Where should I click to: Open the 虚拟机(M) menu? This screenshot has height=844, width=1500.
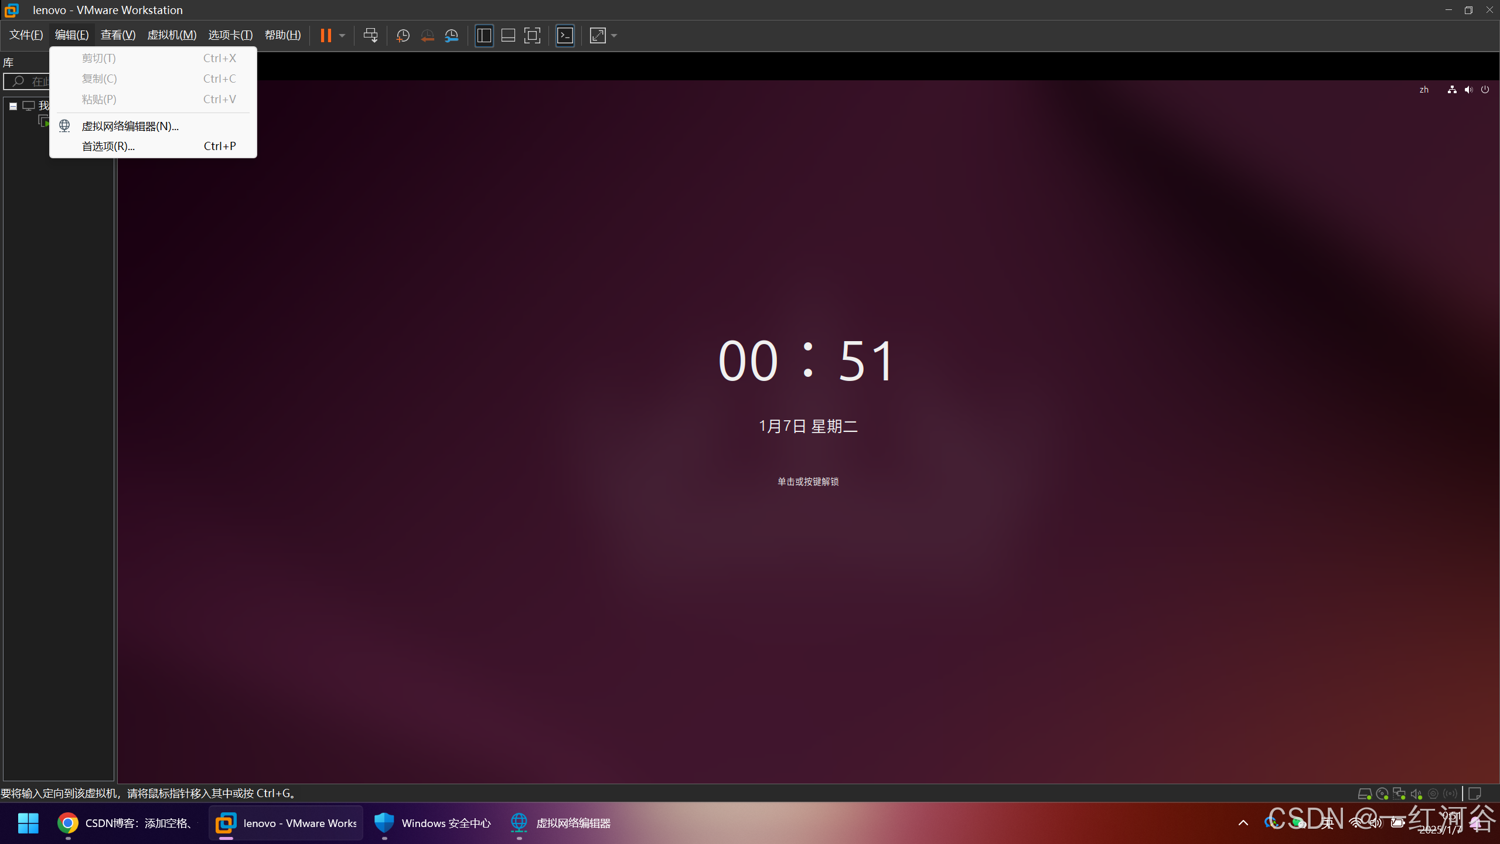coord(172,35)
